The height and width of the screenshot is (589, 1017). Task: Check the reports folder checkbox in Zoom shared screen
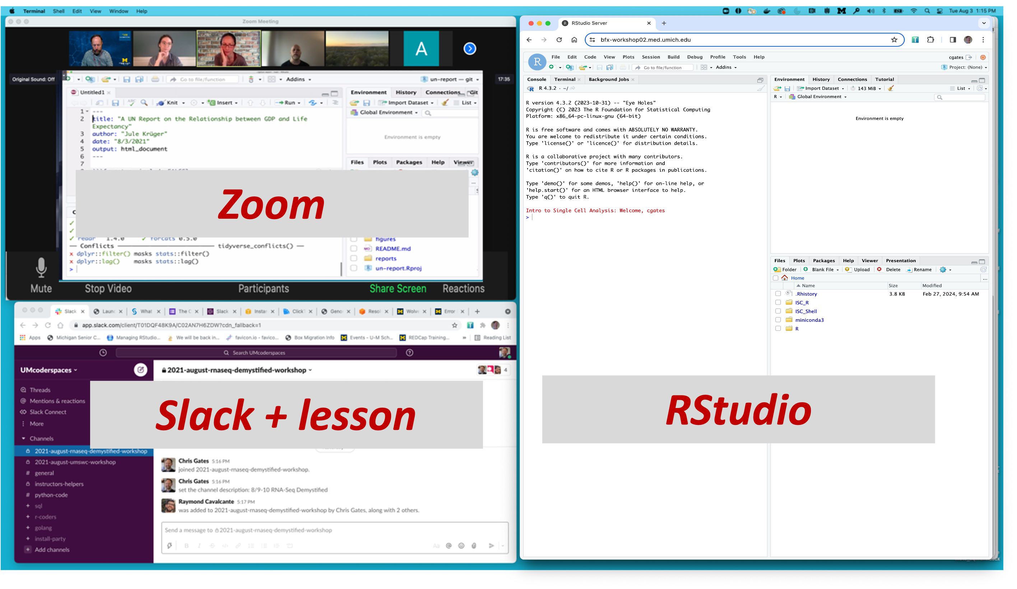point(353,258)
